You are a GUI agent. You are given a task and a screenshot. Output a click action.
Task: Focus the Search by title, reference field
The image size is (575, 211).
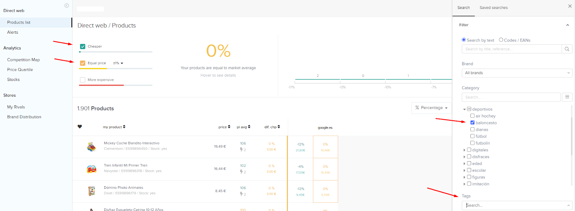point(512,49)
